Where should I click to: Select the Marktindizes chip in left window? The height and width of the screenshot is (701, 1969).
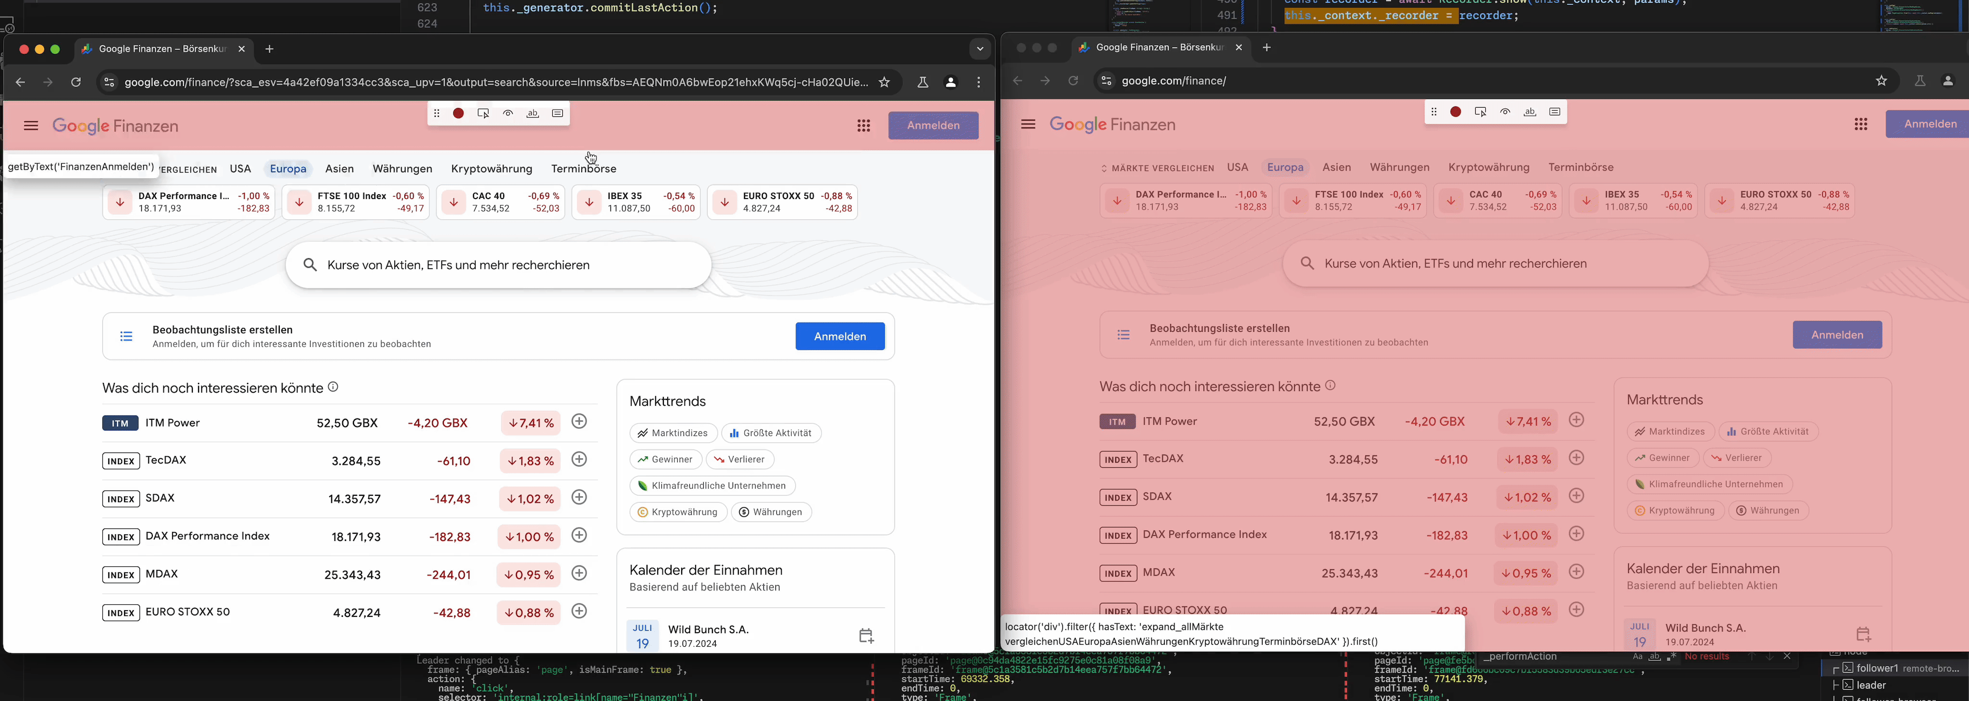pyautogui.click(x=673, y=434)
